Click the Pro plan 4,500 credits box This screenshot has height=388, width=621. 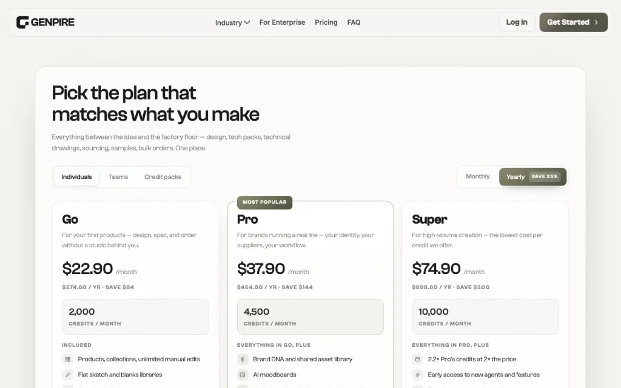[310, 316]
